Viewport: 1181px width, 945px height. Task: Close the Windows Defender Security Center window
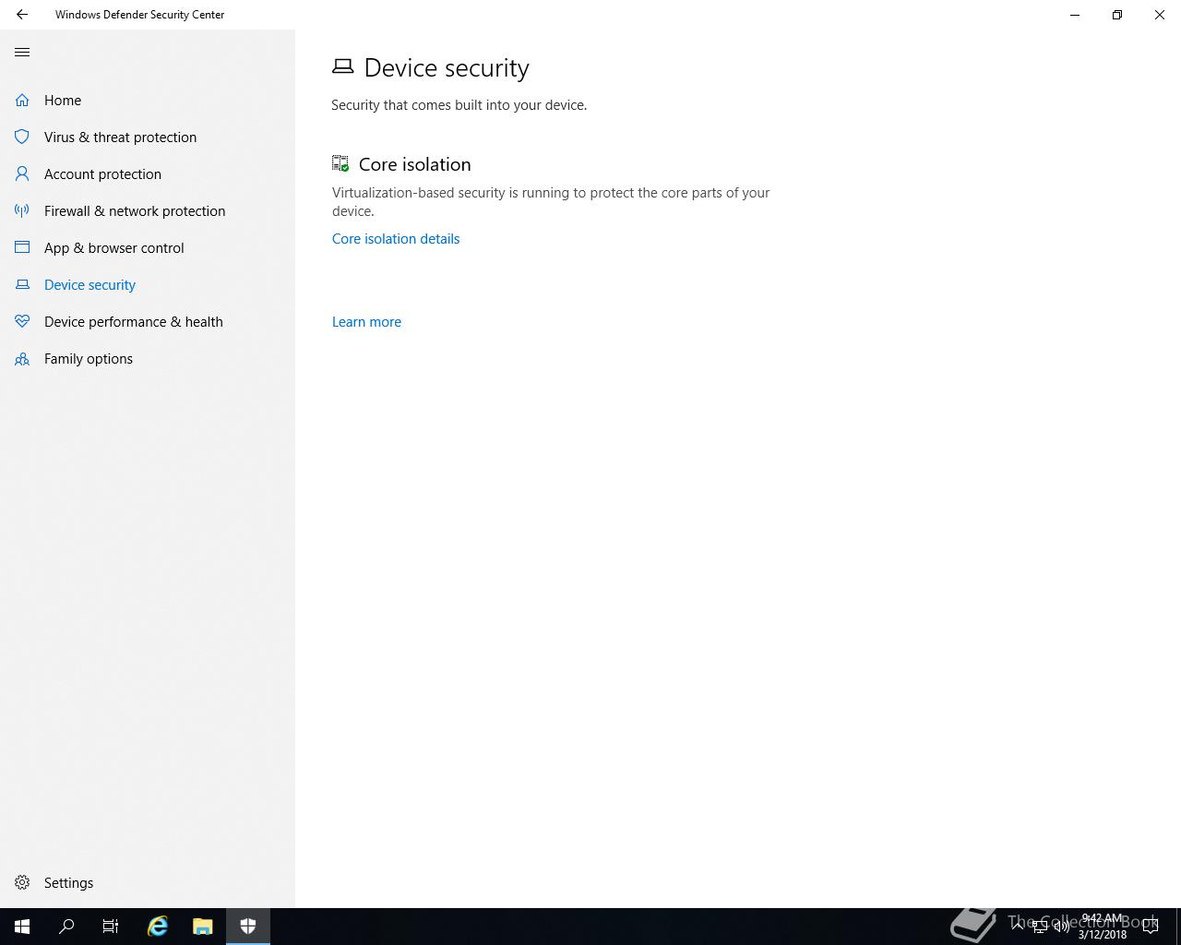coord(1160,15)
